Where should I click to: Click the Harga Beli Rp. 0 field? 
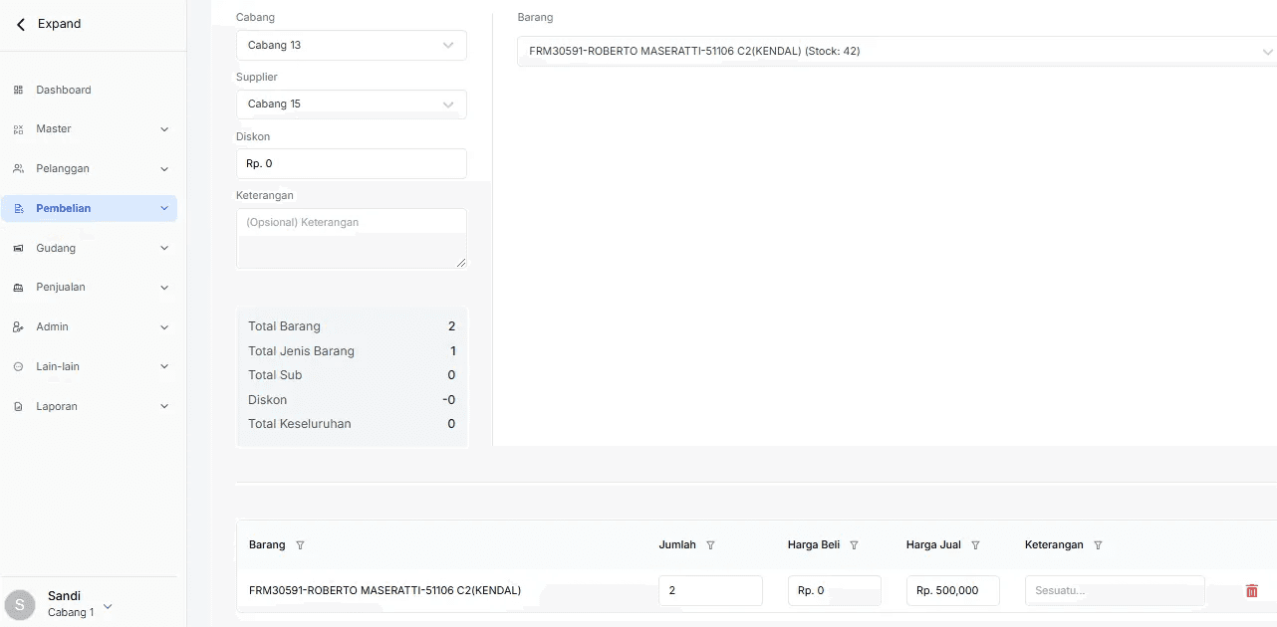(x=835, y=590)
